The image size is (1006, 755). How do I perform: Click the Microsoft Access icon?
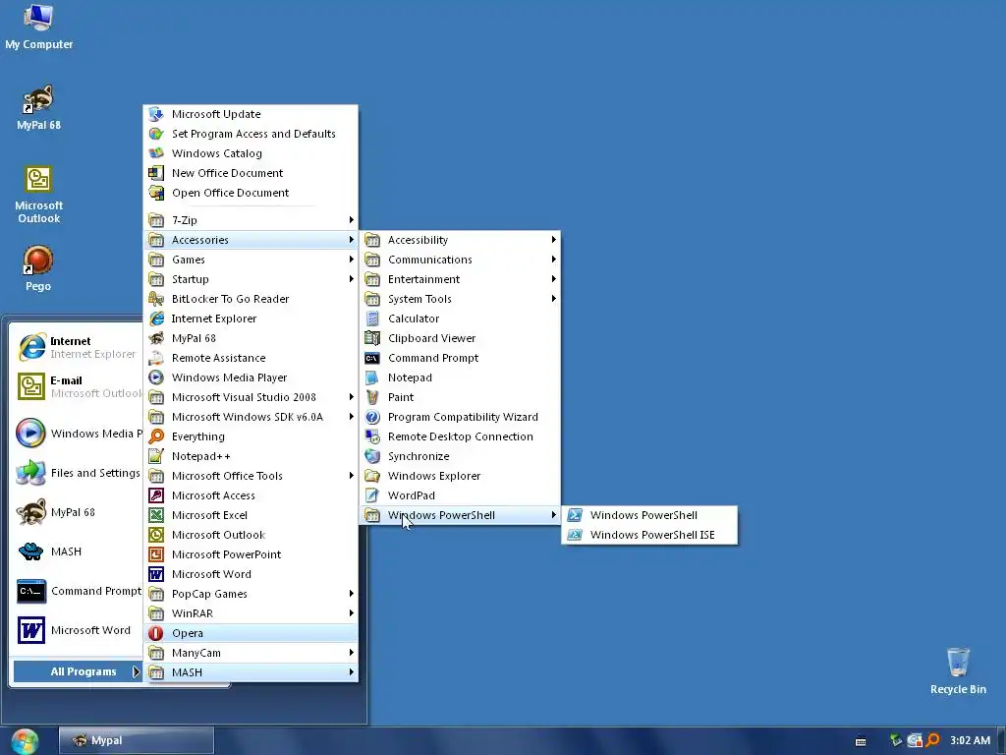156,495
